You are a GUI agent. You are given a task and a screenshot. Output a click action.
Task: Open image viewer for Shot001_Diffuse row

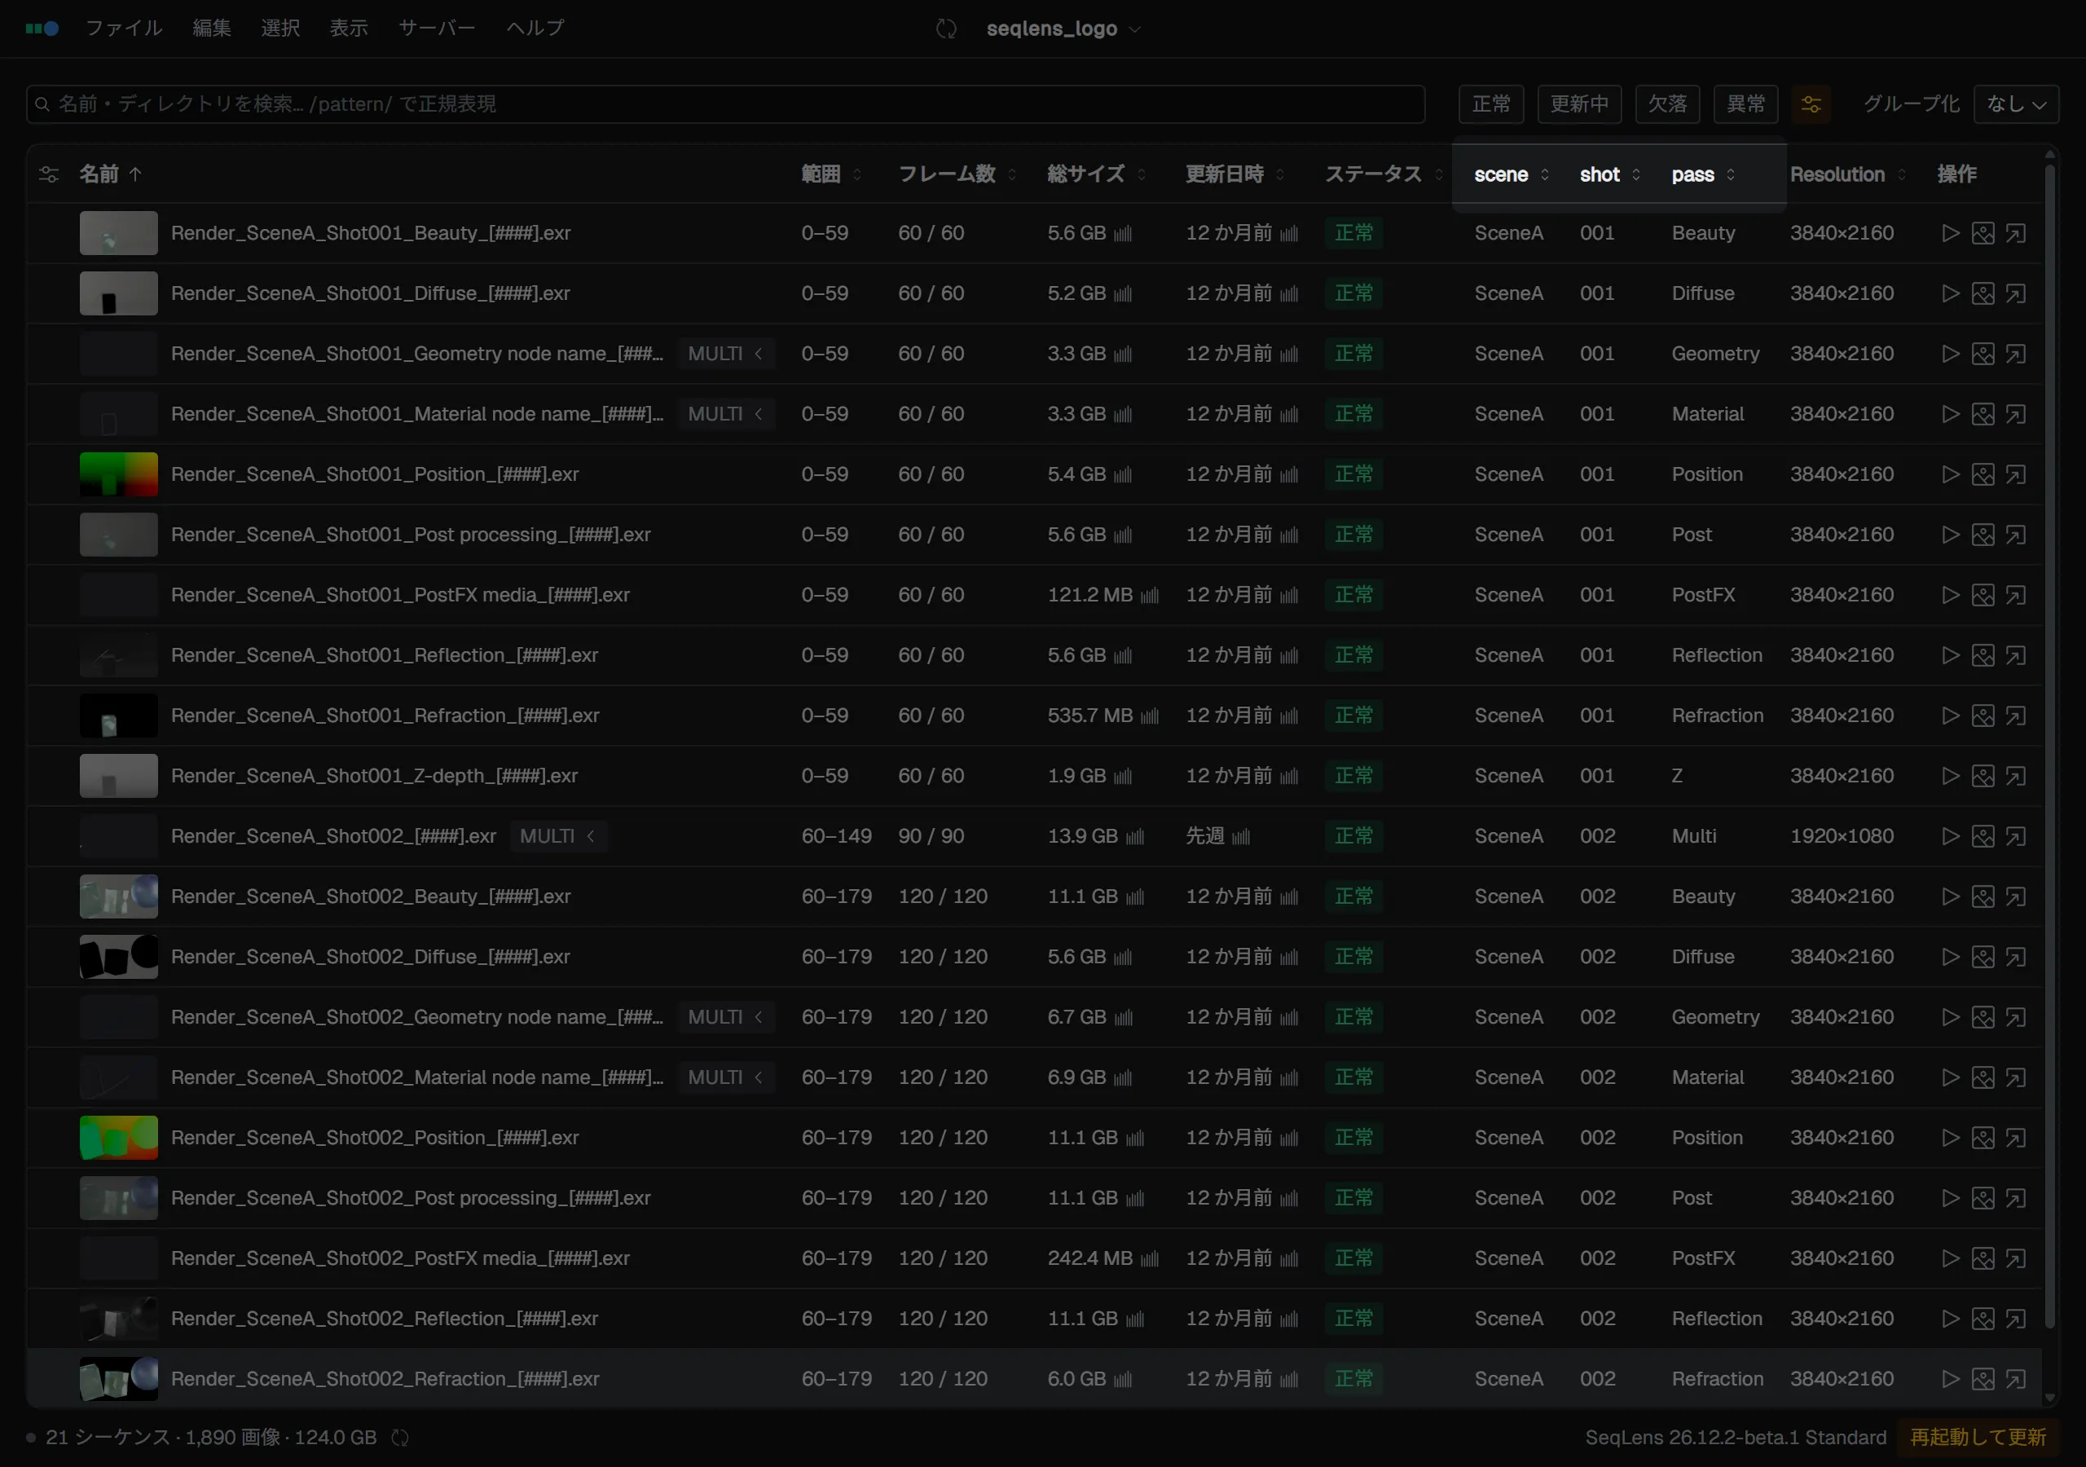[1983, 293]
